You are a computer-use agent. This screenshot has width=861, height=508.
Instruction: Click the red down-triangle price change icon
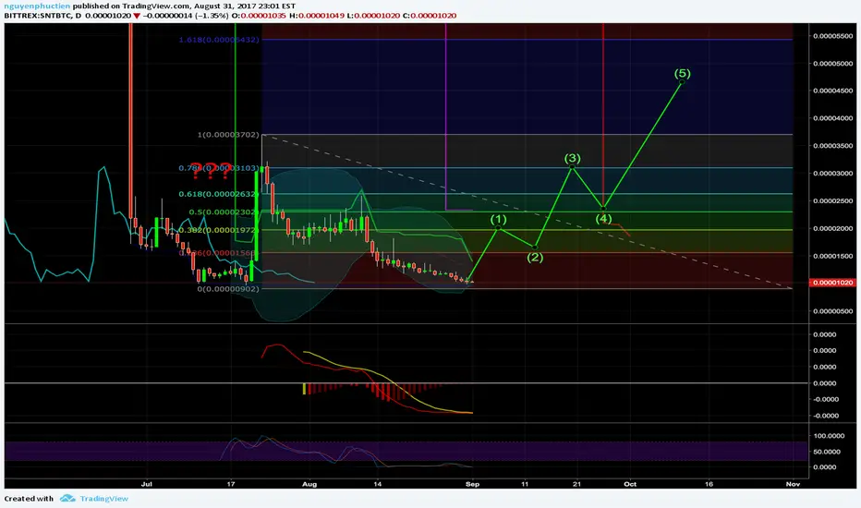137,16
